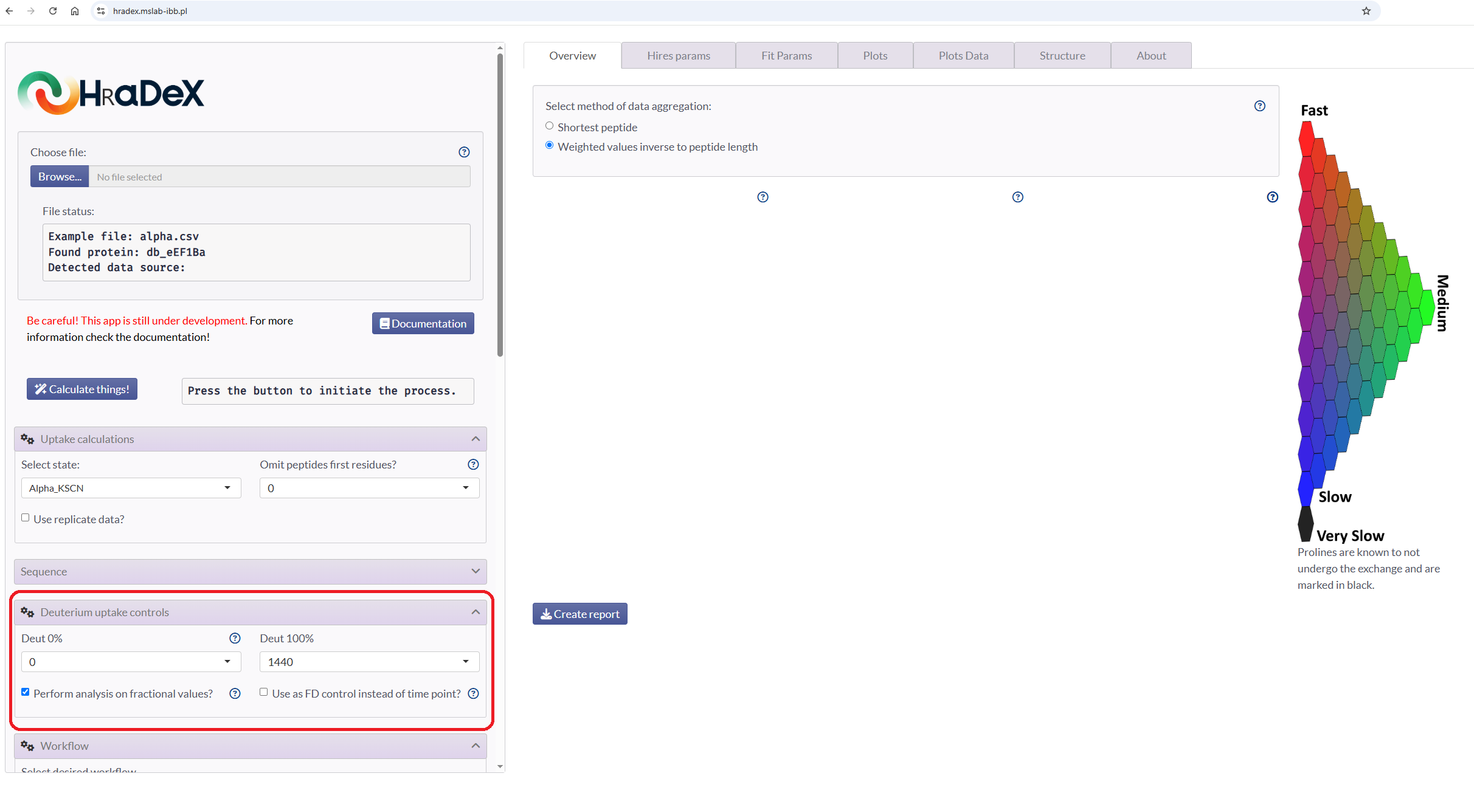
Task: Open the Deut 100% dropdown showing 1440
Action: point(370,662)
